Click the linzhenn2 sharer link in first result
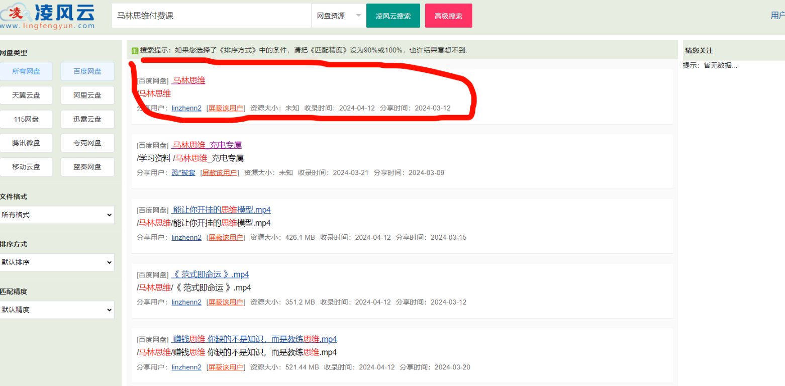This screenshot has width=785, height=386. pos(186,108)
